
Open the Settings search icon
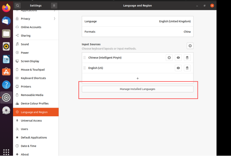click(x=17, y=6)
